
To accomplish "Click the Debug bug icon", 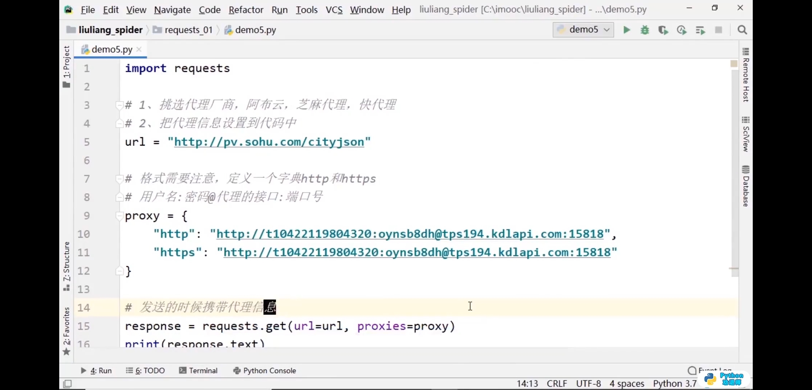I will point(645,30).
